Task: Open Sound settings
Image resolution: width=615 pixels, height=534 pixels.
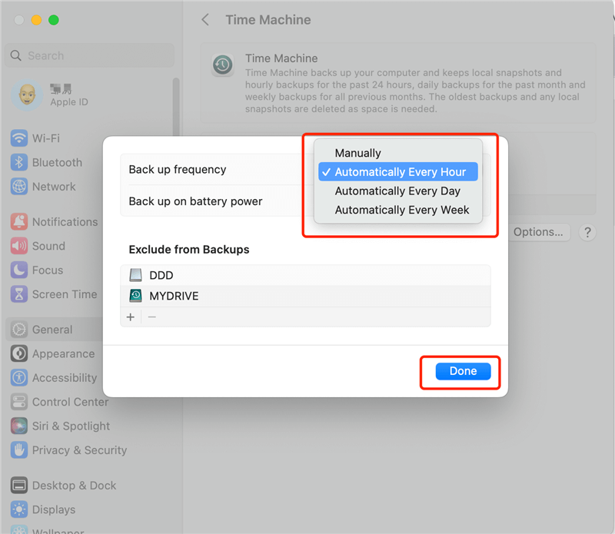Action: 49,246
